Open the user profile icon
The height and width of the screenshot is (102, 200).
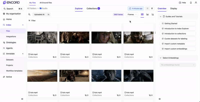coord(196,3)
